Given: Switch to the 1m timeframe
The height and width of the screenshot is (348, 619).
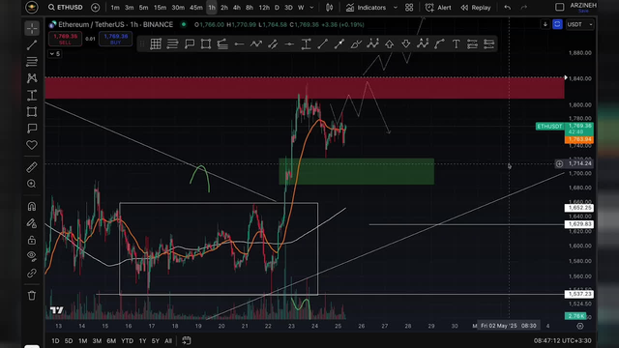Looking at the screenshot, I should tap(115, 8).
